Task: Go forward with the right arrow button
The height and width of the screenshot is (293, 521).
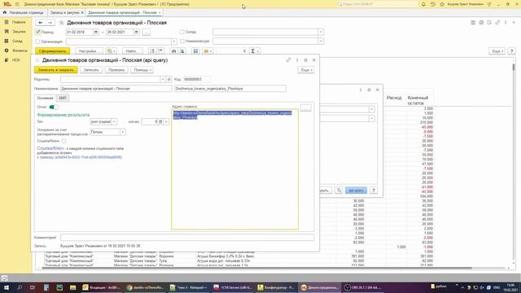Action: (x=50, y=23)
